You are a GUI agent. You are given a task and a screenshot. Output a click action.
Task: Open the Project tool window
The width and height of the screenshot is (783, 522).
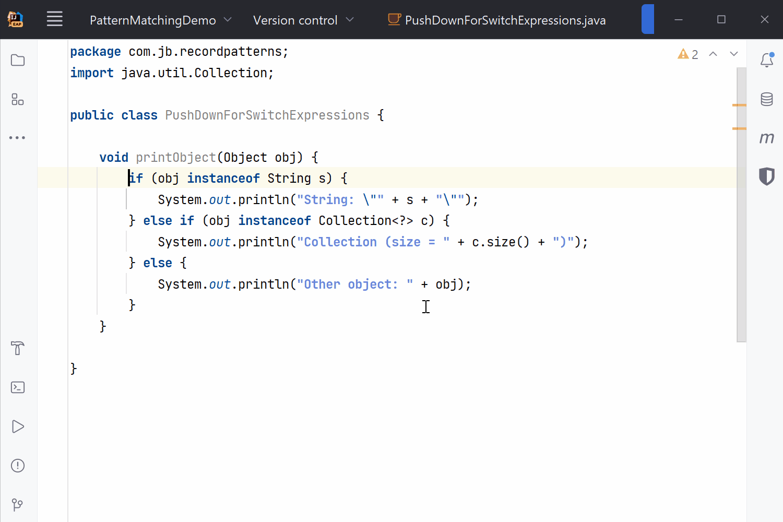click(x=17, y=60)
